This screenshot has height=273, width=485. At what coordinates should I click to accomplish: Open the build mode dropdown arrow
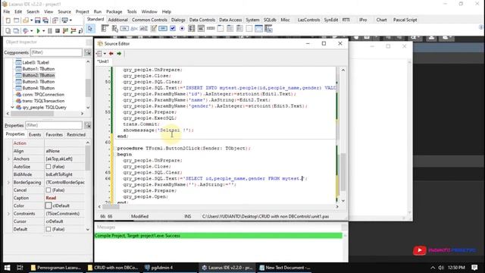[70, 20]
